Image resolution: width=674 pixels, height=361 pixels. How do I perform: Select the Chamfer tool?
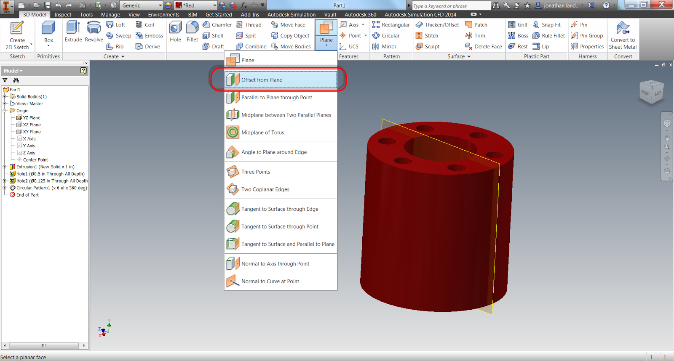click(x=217, y=25)
